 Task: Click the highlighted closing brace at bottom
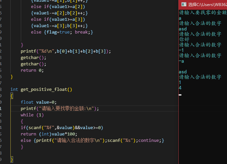[12, 160]
